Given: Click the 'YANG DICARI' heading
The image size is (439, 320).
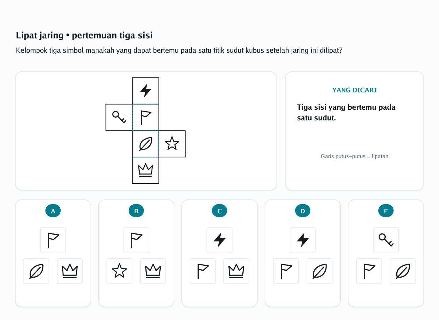Looking at the screenshot, I should [355, 90].
